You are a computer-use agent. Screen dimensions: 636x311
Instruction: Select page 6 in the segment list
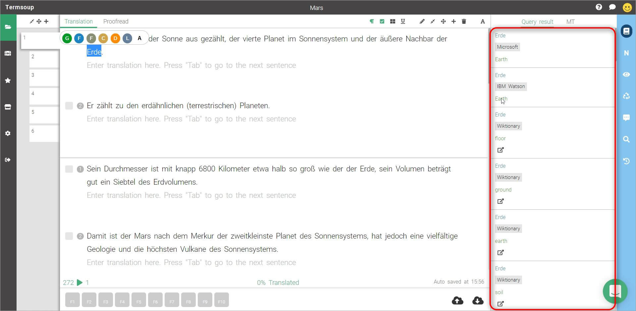pyautogui.click(x=44, y=134)
